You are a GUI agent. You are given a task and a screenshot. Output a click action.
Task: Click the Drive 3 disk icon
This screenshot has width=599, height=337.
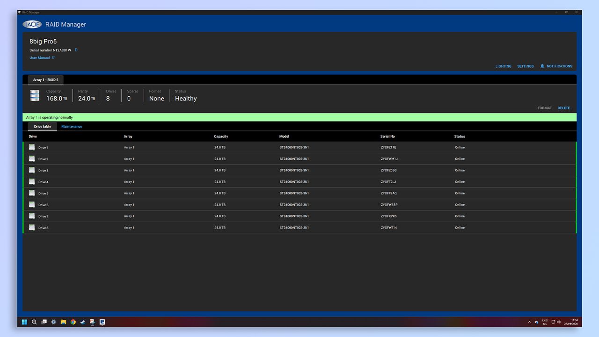tap(32, 170)
